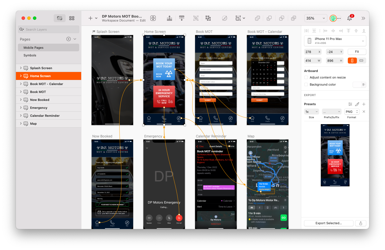Select the Calendar Reminder layer

tap(45, 116)
